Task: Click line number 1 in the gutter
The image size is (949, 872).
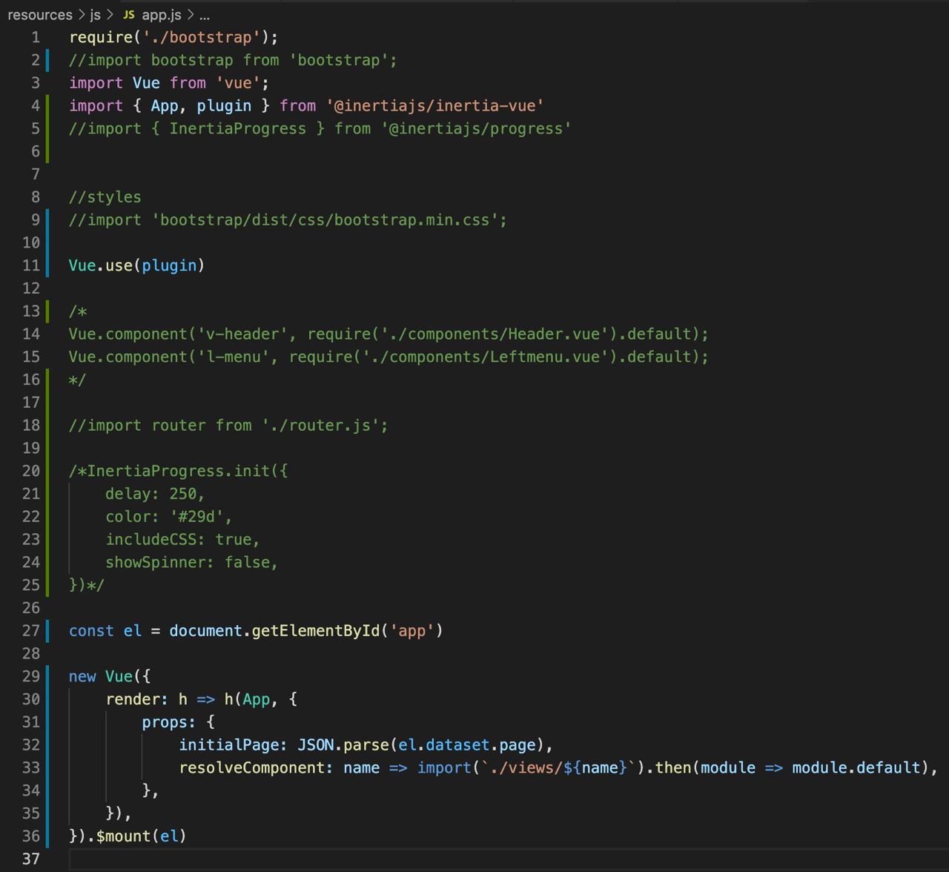Action: point(36,37)
